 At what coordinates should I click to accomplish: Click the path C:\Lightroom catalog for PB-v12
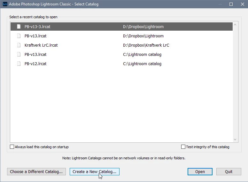[x=142, y=64]
